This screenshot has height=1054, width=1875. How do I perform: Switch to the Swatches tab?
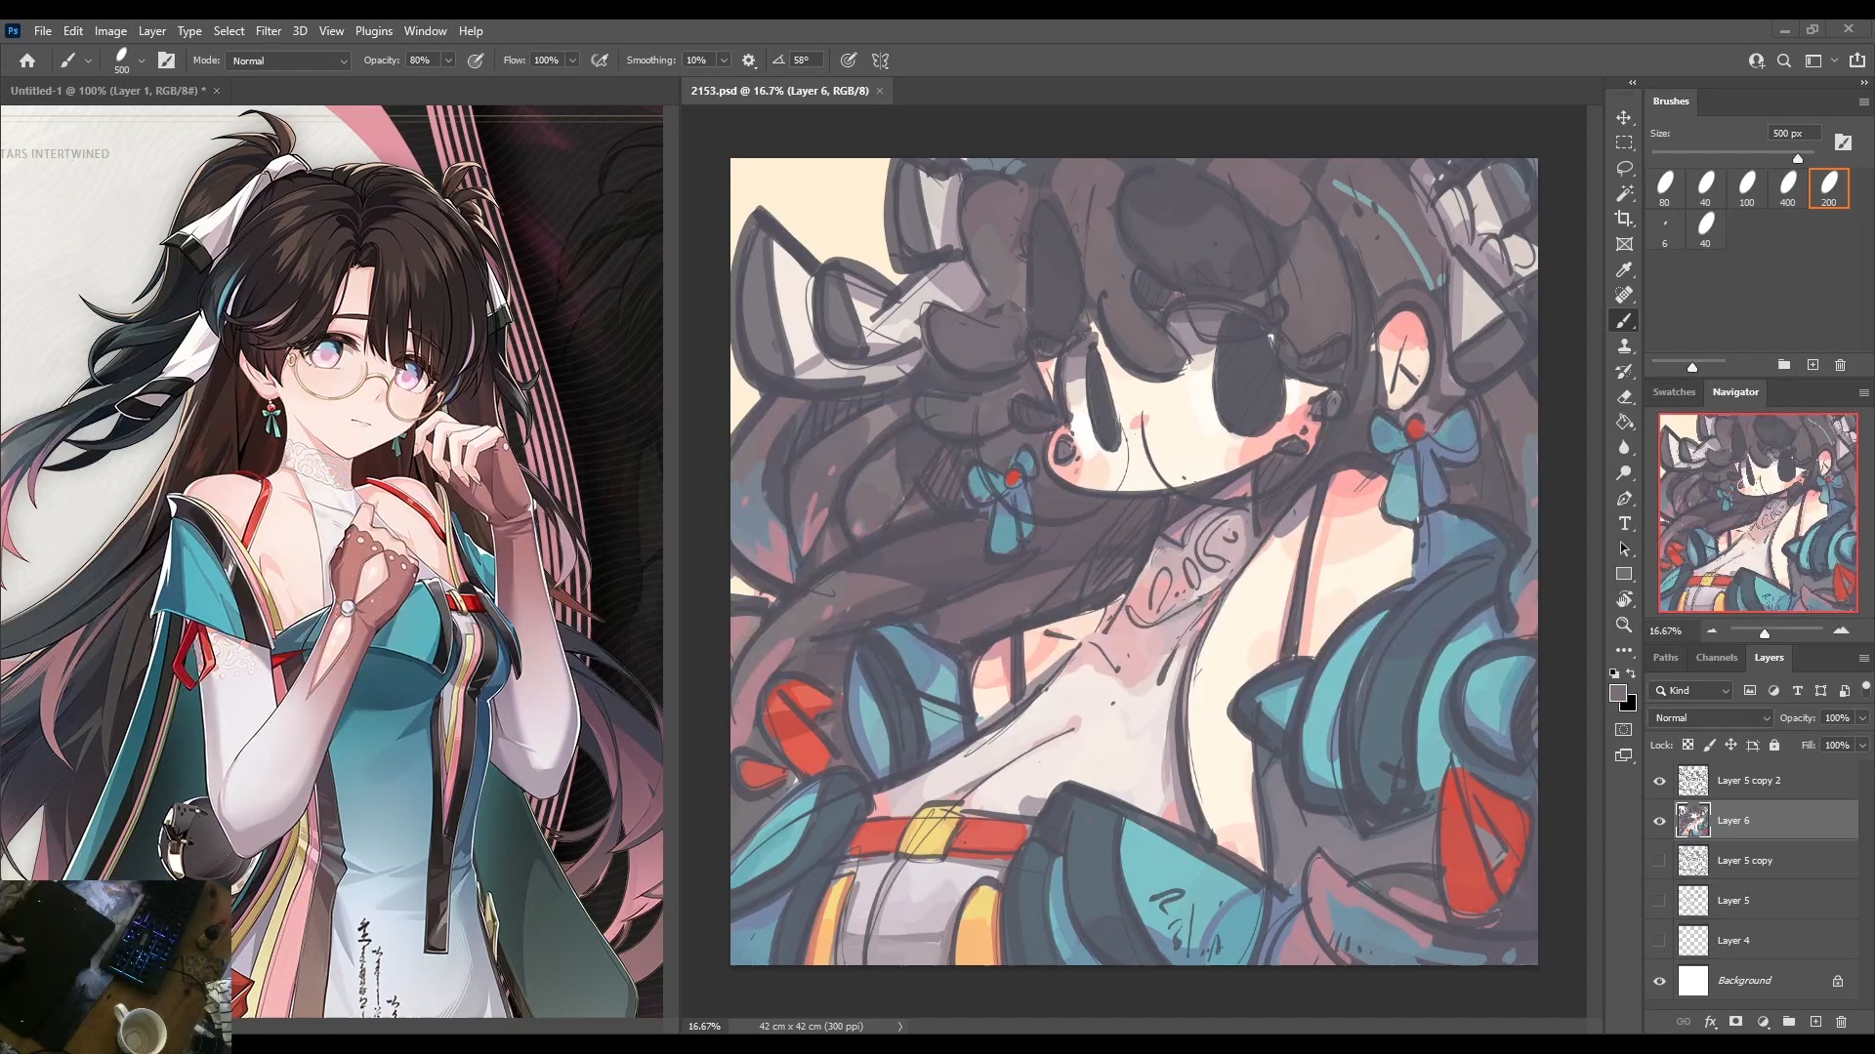click(x=1674, y=392)
